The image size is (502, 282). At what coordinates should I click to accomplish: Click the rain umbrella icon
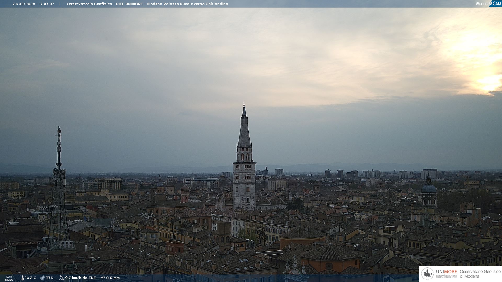tap(103, 278)
